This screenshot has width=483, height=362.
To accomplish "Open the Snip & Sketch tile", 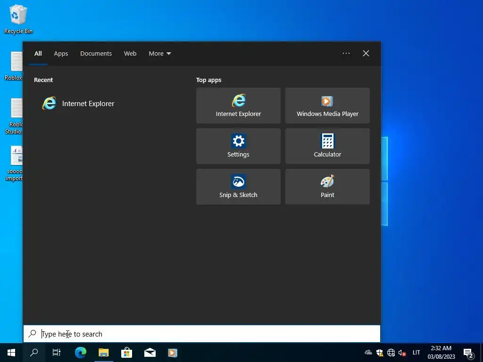I will point(238,187).
